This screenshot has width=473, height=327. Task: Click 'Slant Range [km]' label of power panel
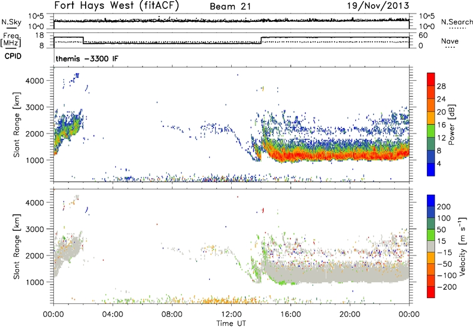pyautogui.click(x=17, y=125)
